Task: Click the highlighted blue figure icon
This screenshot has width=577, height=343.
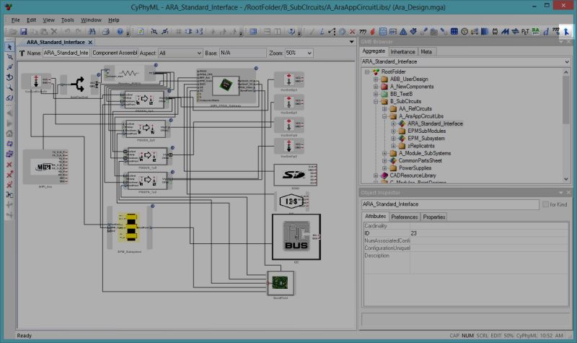Action: (566, 32)
